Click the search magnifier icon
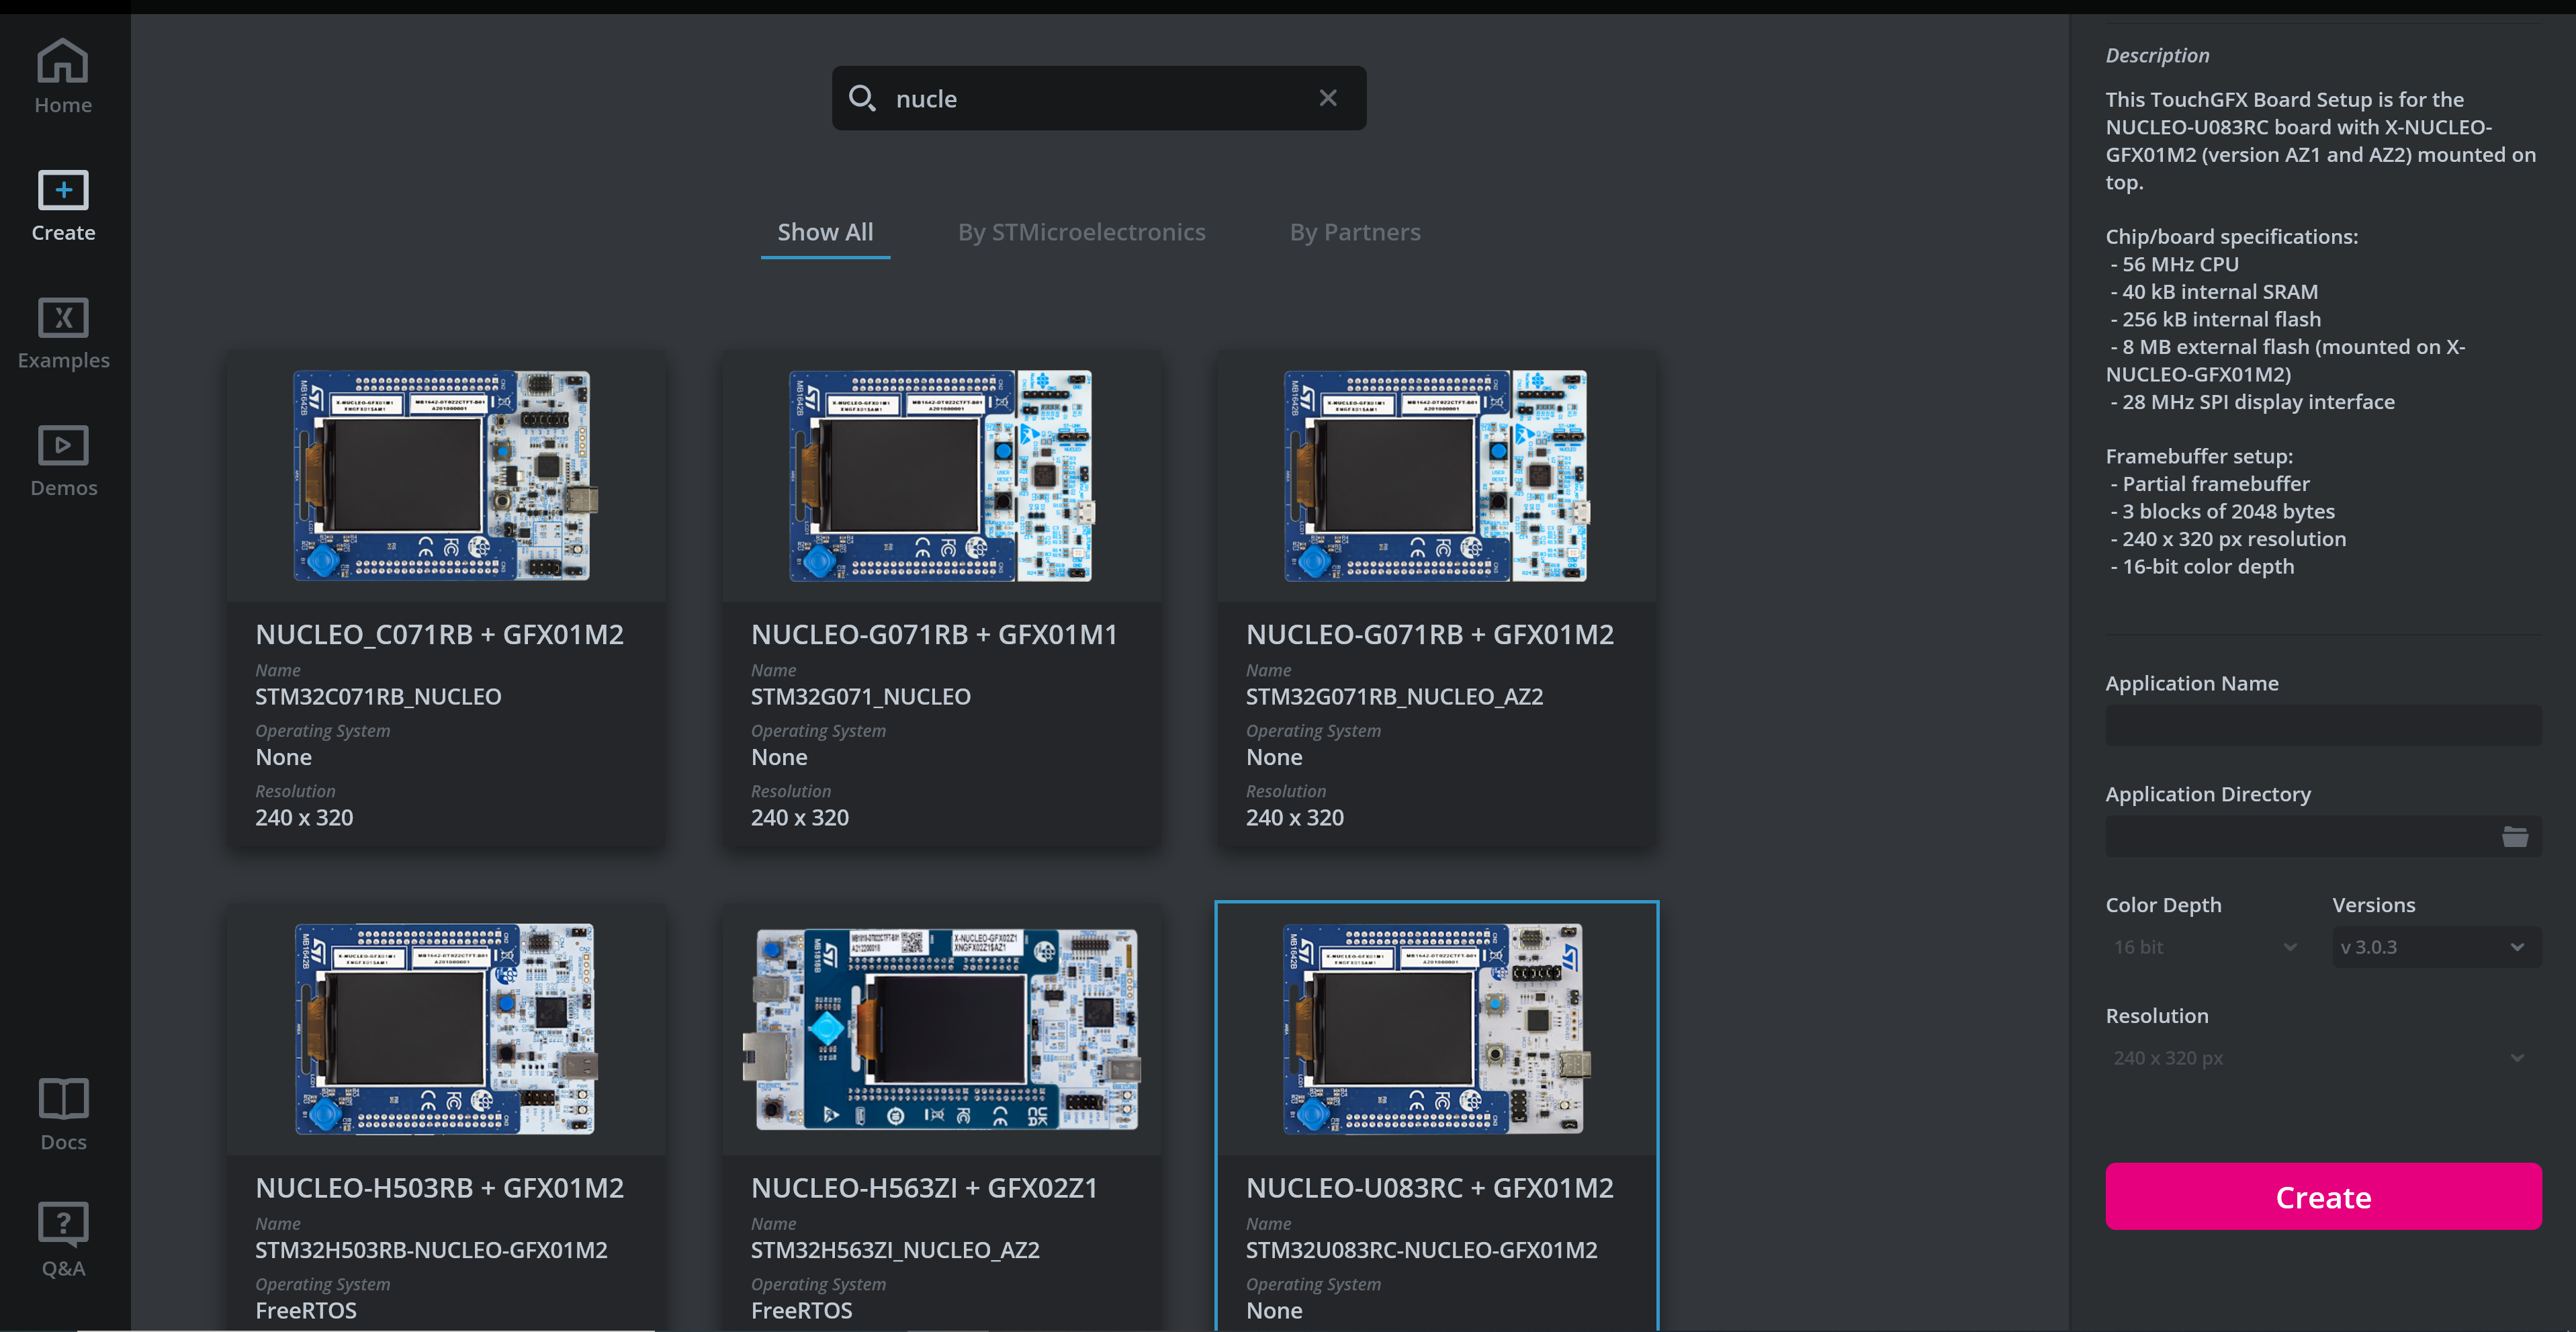 click(864, 98)
